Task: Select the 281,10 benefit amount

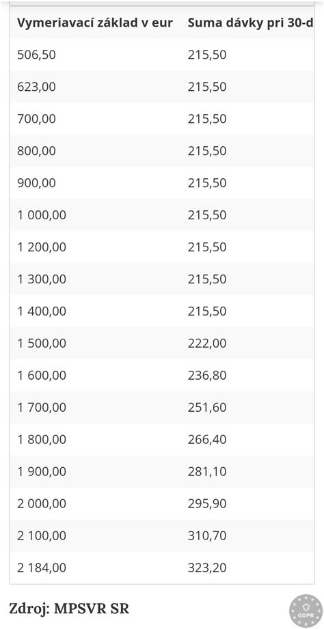Action: pyautogui.click(x=207, y=471)
